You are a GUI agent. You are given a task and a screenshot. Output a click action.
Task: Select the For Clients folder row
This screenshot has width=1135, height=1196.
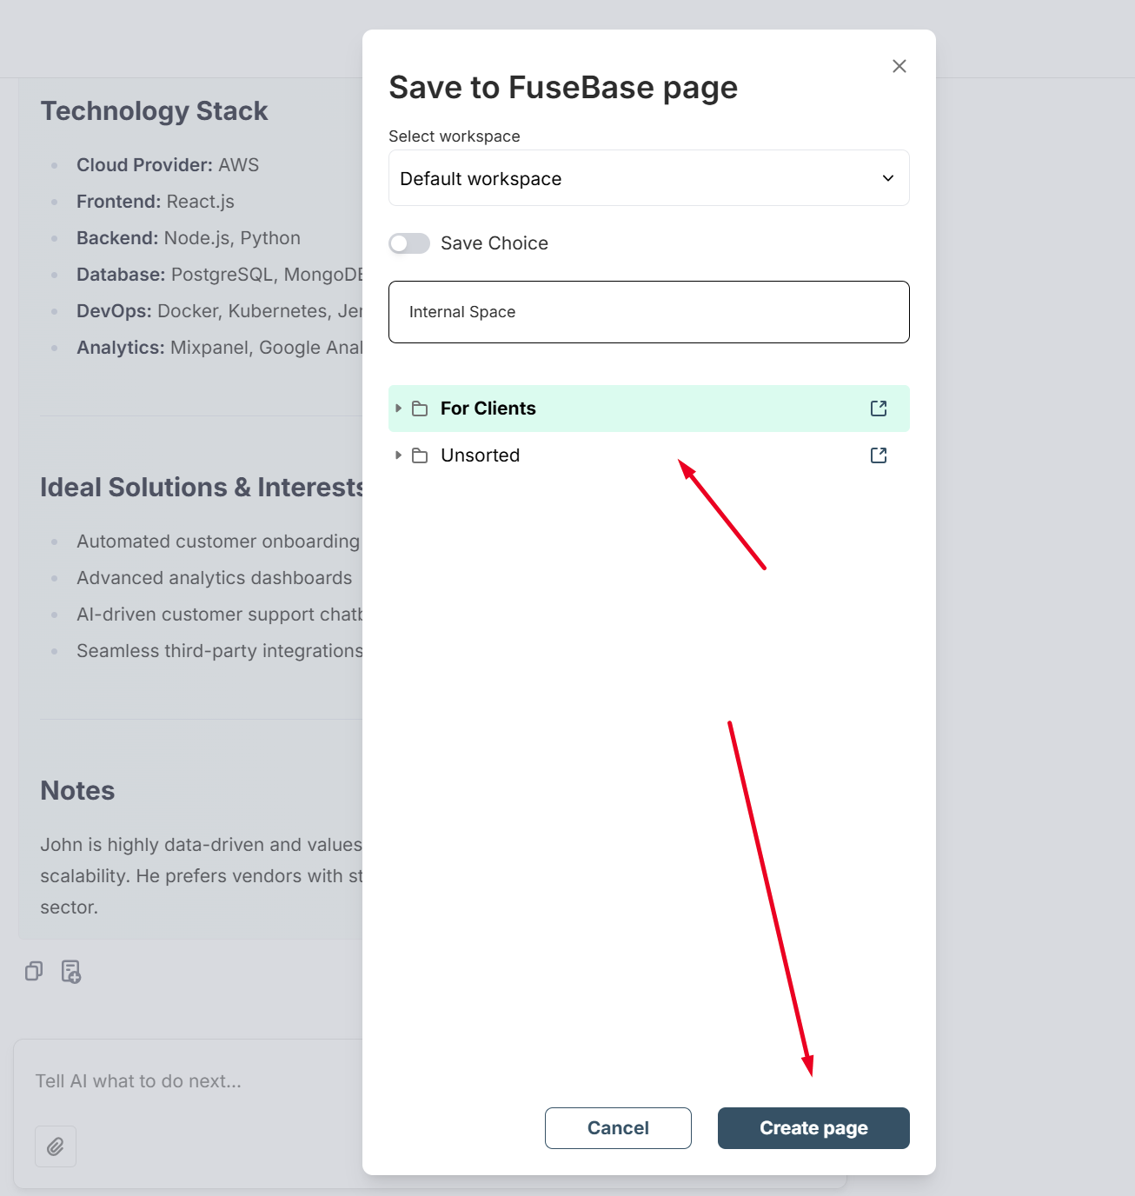click(649, 409)
